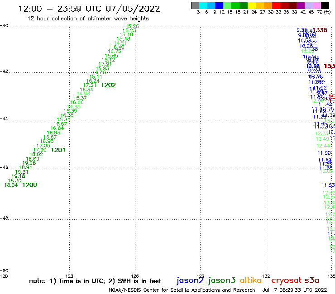Select the wave height reading 19.16
The height and width of the screenshot is (294, 335).
pyautogui.click(x=19, y=176)
